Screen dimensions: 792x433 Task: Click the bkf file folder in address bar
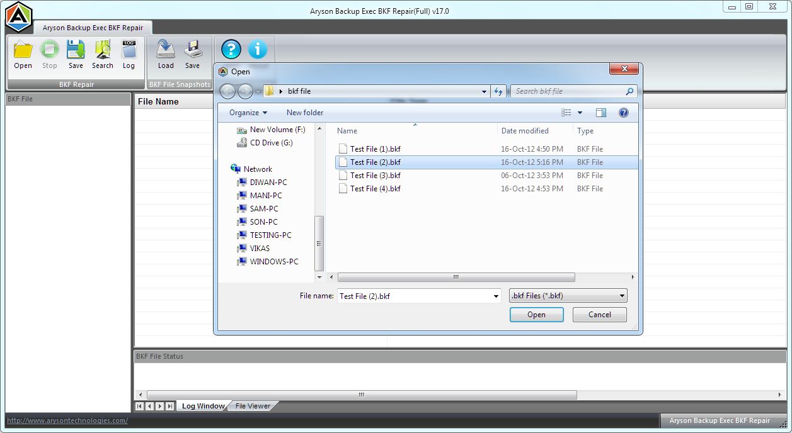coord(299,91)
